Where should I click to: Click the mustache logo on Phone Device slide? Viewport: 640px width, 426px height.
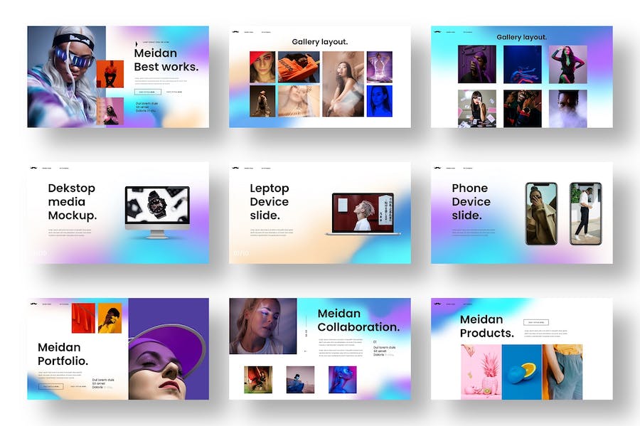[437, 169]
